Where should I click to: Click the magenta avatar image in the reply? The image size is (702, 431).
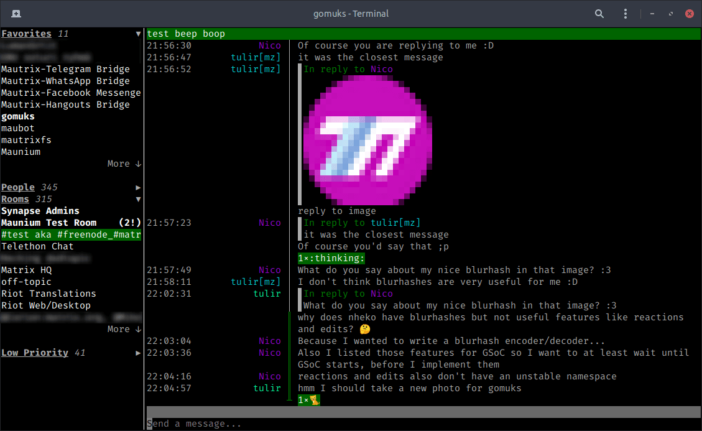(367, 138)
